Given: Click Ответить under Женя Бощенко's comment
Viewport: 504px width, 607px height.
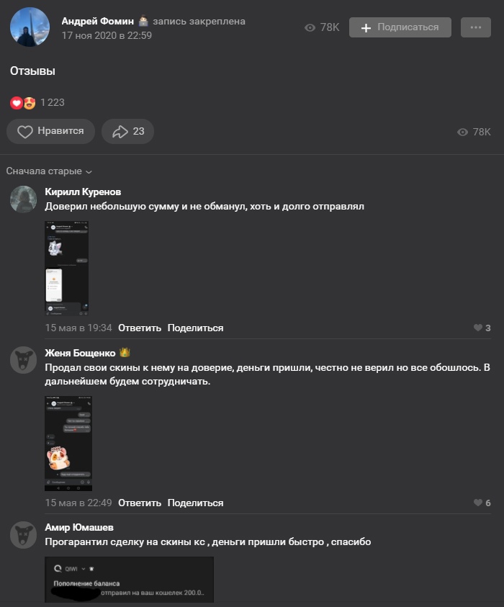Looking at the screenshot, I should [140, 503].
